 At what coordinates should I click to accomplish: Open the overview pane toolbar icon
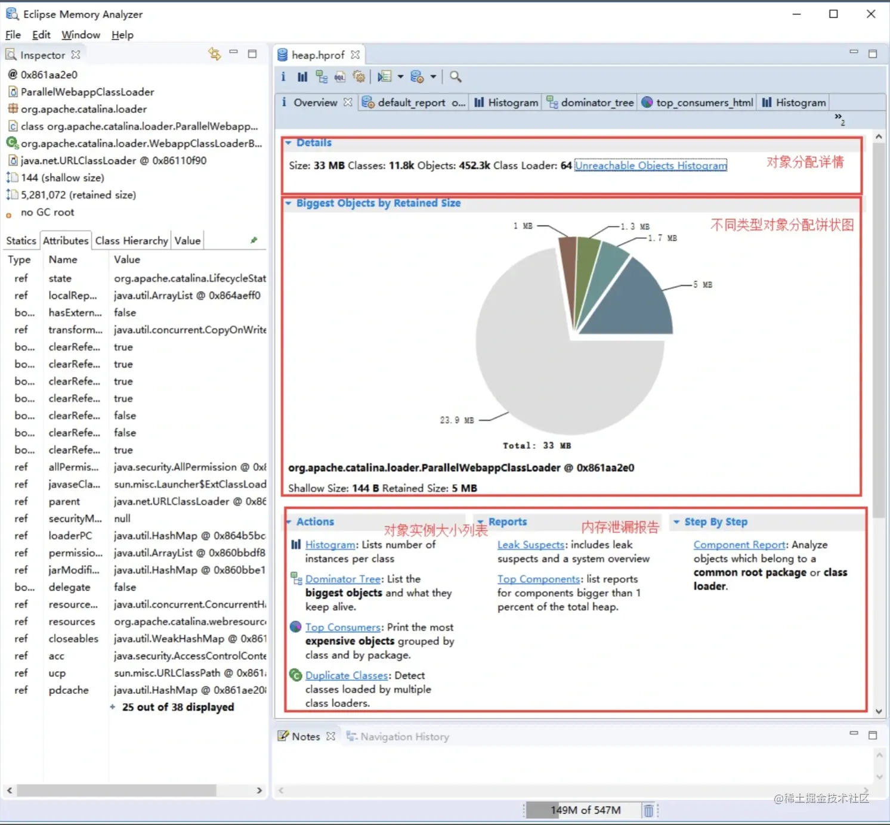coord(283,76)
